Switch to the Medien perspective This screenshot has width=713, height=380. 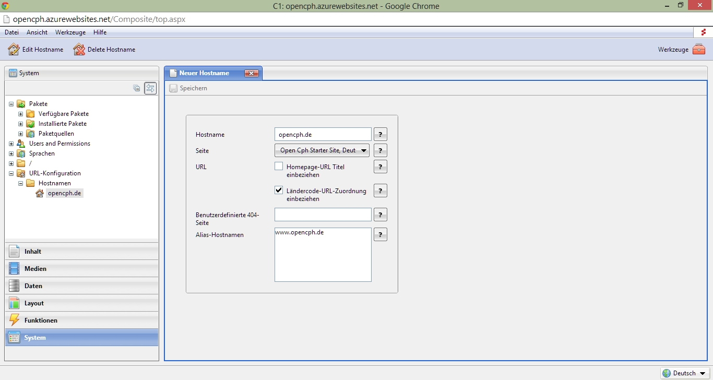pos(82,269)
